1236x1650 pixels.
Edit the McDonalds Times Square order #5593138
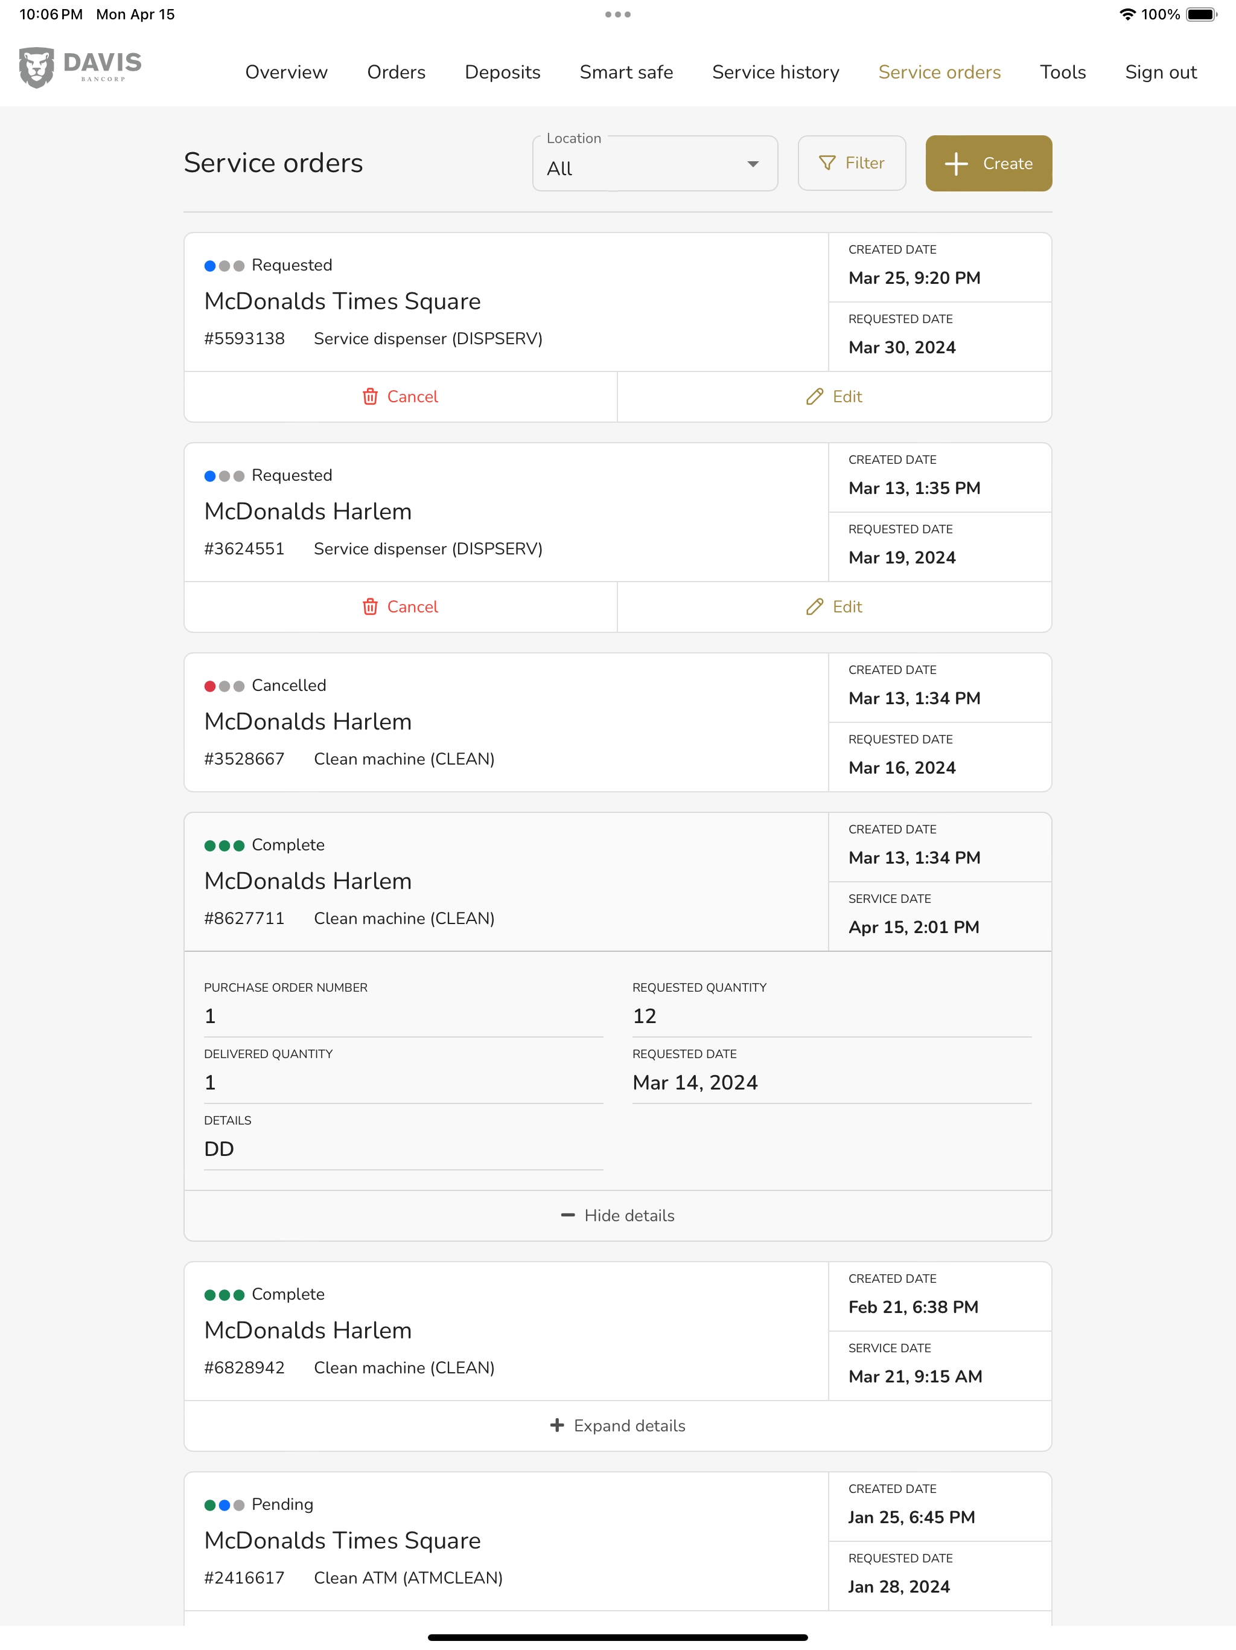click(x=834, y=397)
